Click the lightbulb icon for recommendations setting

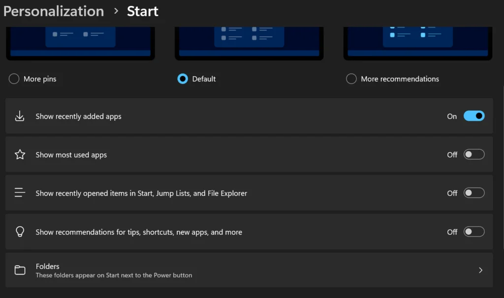point(20,231)
